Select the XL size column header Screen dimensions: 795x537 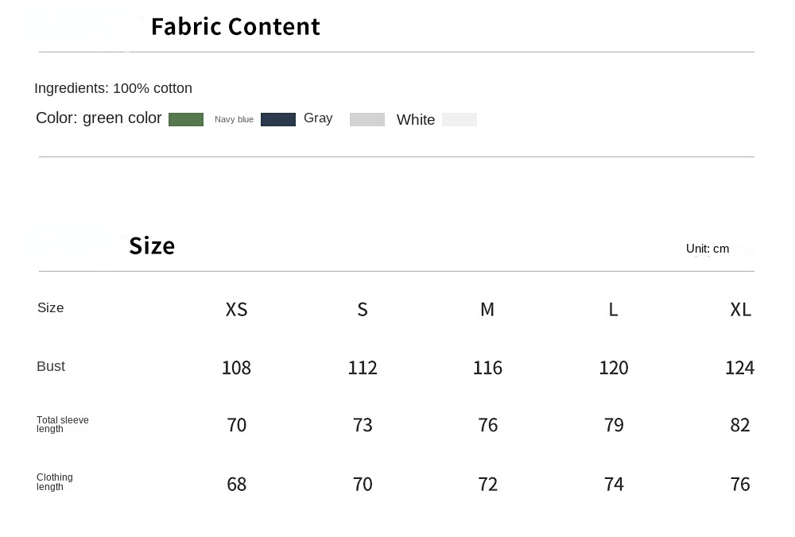point(740,309)
